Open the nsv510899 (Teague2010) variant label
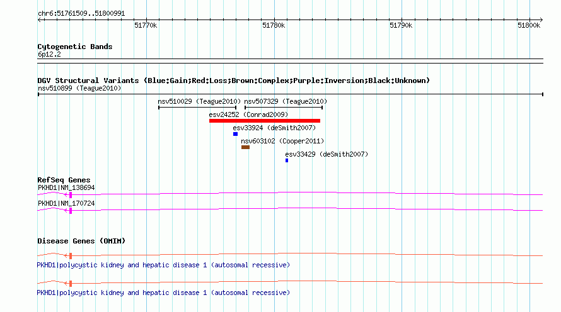This screenshot has width=561, height=312. 79,88
